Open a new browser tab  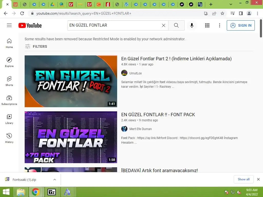(211, 4)
